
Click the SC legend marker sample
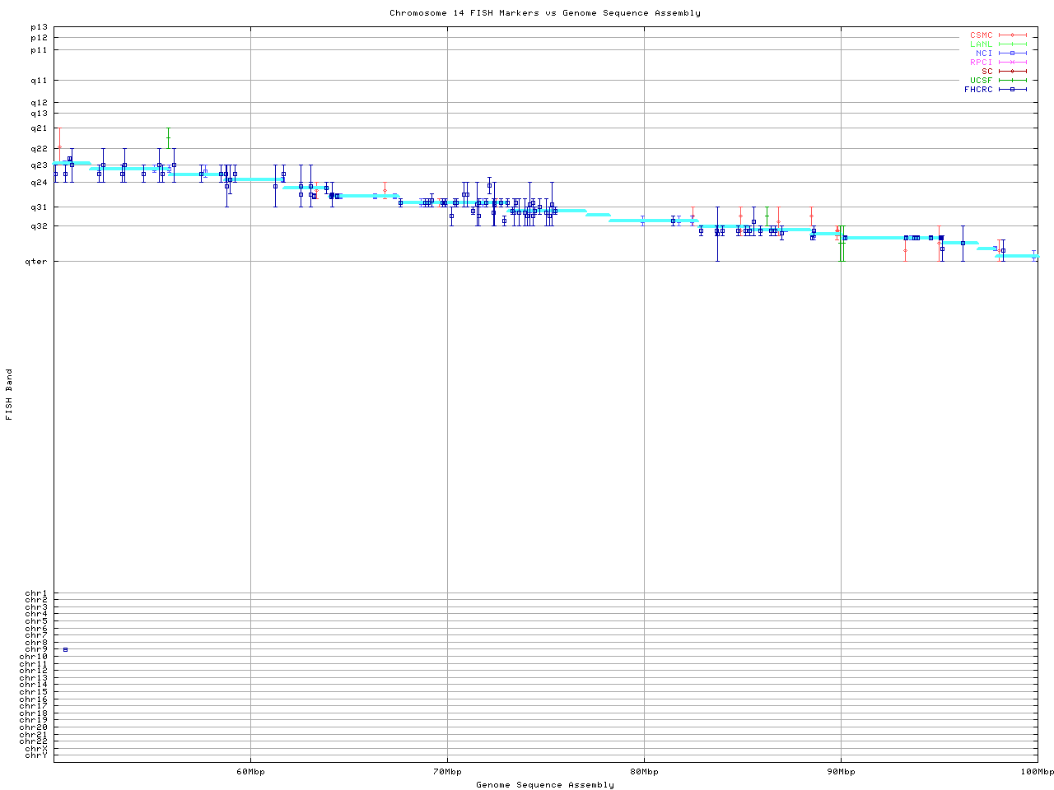tap(1012, 71)
